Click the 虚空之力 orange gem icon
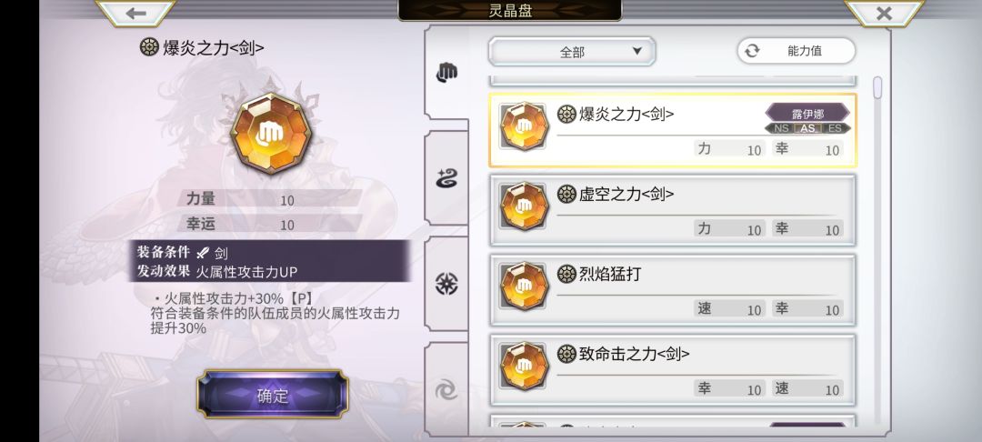The width and height of the screenshot is (982, 442). (525, 206)
